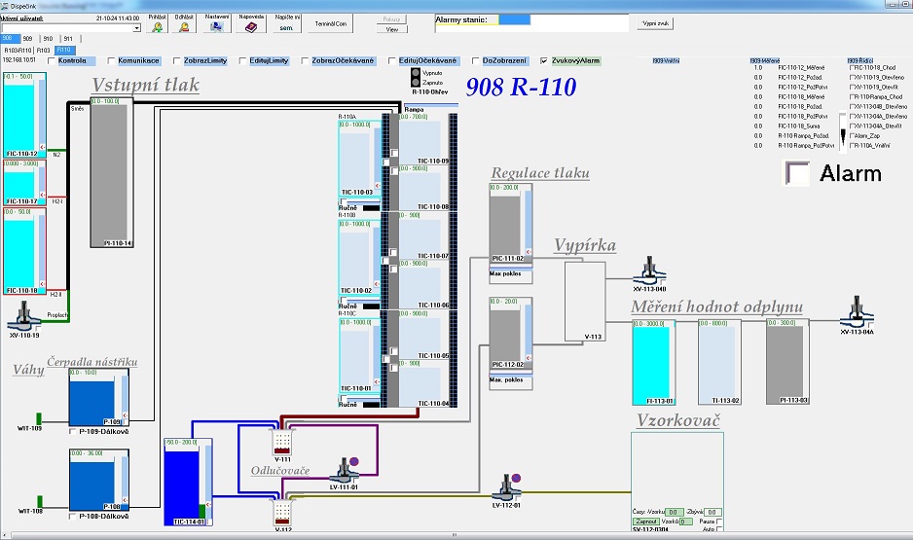The width and height of the screenshot is (913, 540).
Task: Click the Terminál Com button
Action: 331,25
